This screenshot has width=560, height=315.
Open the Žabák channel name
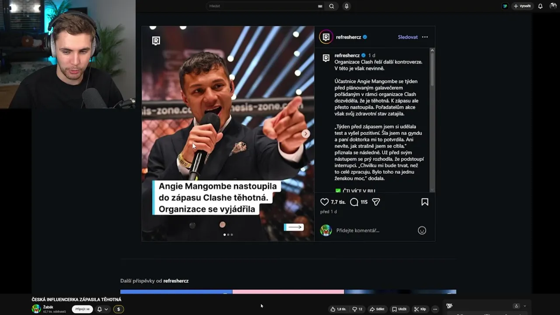48,307
